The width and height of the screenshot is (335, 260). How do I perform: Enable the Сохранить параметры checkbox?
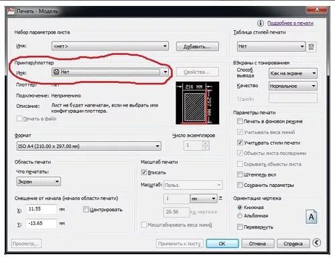point(240,185)
